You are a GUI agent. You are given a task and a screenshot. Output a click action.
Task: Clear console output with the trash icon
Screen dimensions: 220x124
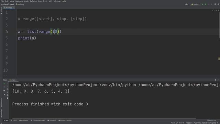coord(8,98)
